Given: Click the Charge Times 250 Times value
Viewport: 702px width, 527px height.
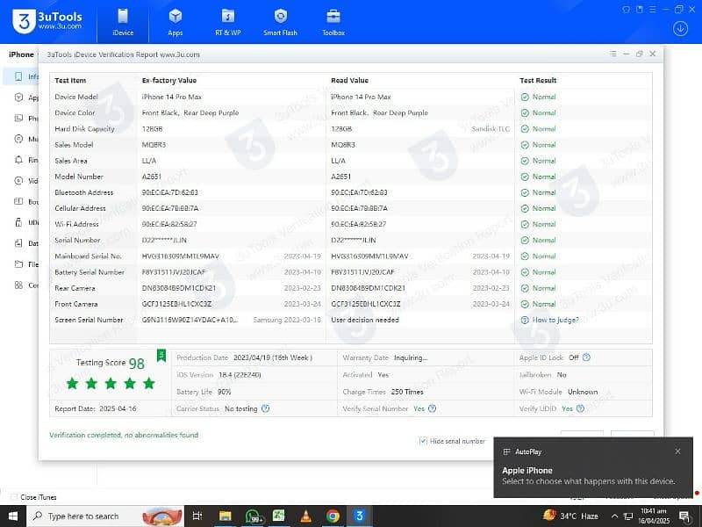Looking at the screenshot, I should coord(407,392).
